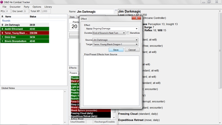Click the Jim Darkmagic stat block heading
This screenshot has height=125, width=222.
click(129, 11)
